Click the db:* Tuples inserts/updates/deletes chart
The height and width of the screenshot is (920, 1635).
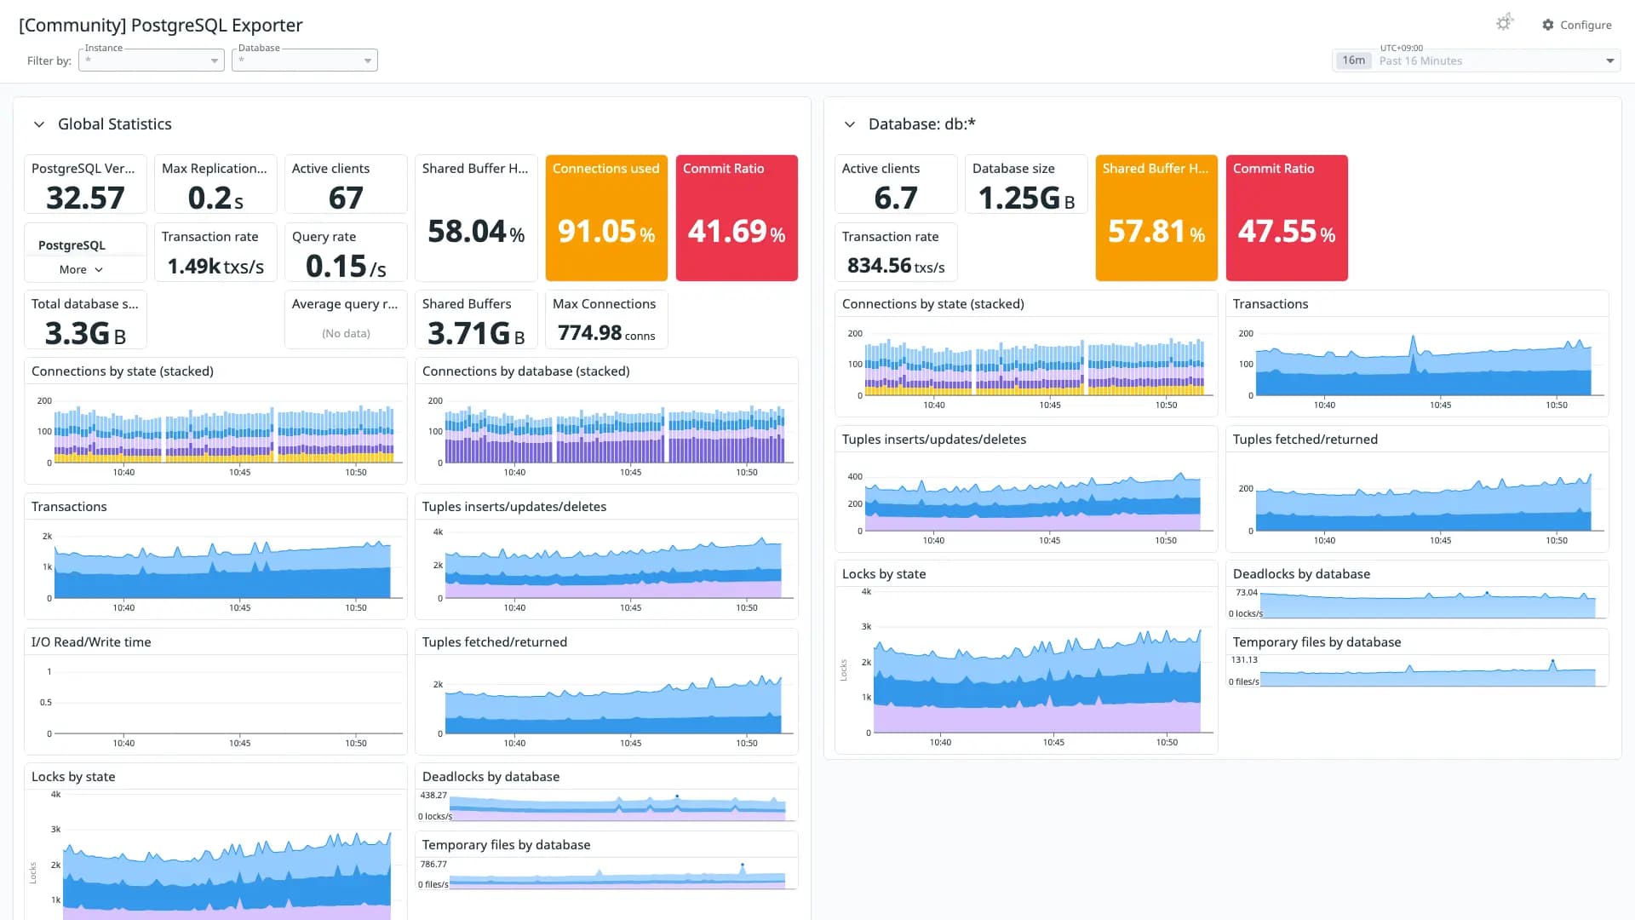[1026, 489]
